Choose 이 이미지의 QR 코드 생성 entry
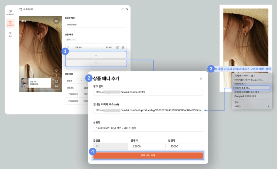This screenshot has width=277, height=169. point(247,92)
